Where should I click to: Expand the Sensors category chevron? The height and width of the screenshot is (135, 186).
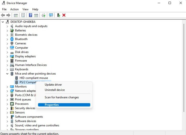point(7,113)
